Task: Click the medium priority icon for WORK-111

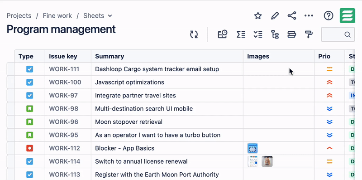Action: (x=329, y=69)
